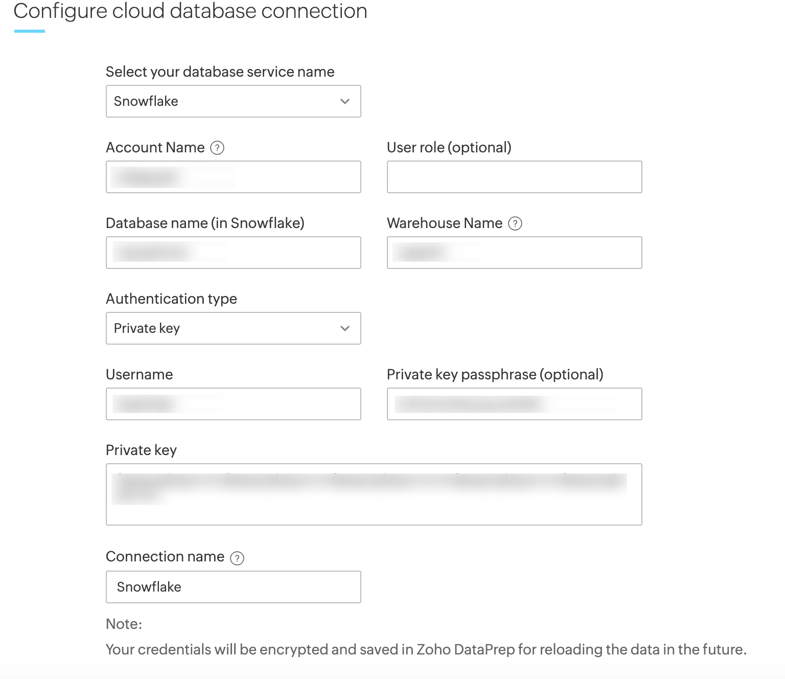Click the Warehouse Name help icon
This screenshot has height=679, width=785.
(515, 223)
